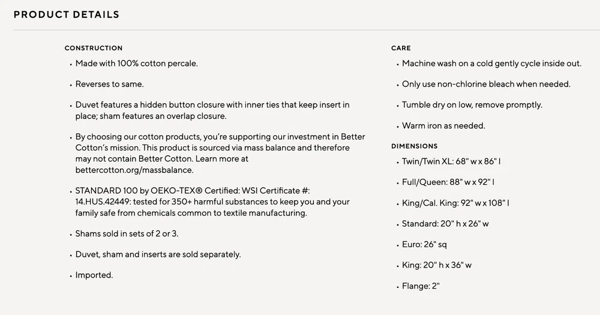This screenshot has height=315, width=600.
Task: Click the Euro 26" sq dimension
Action: [424, 244]
